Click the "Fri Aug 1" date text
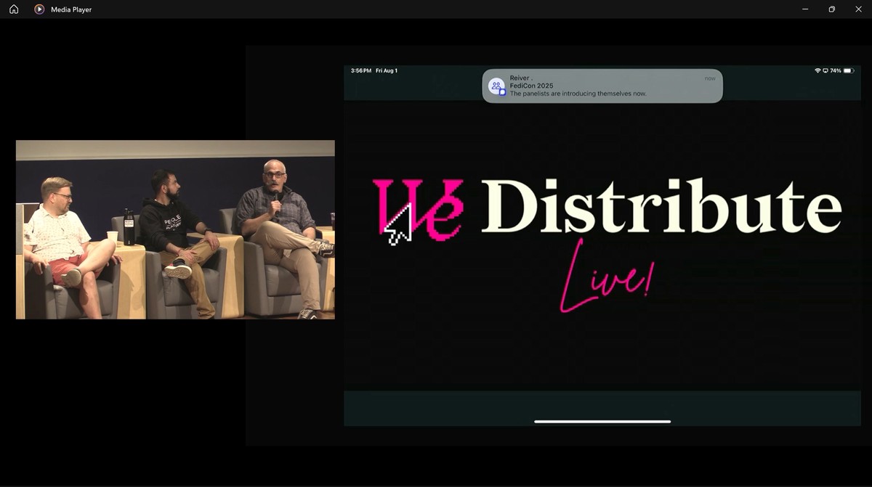The width and height of the screenshot is (872, 487). [x=387, y=71]
